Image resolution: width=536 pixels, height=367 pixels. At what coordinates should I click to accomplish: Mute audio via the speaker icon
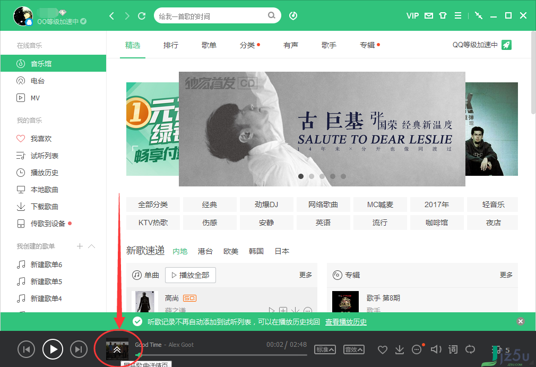pyautogui.click(x=436, y=349)
